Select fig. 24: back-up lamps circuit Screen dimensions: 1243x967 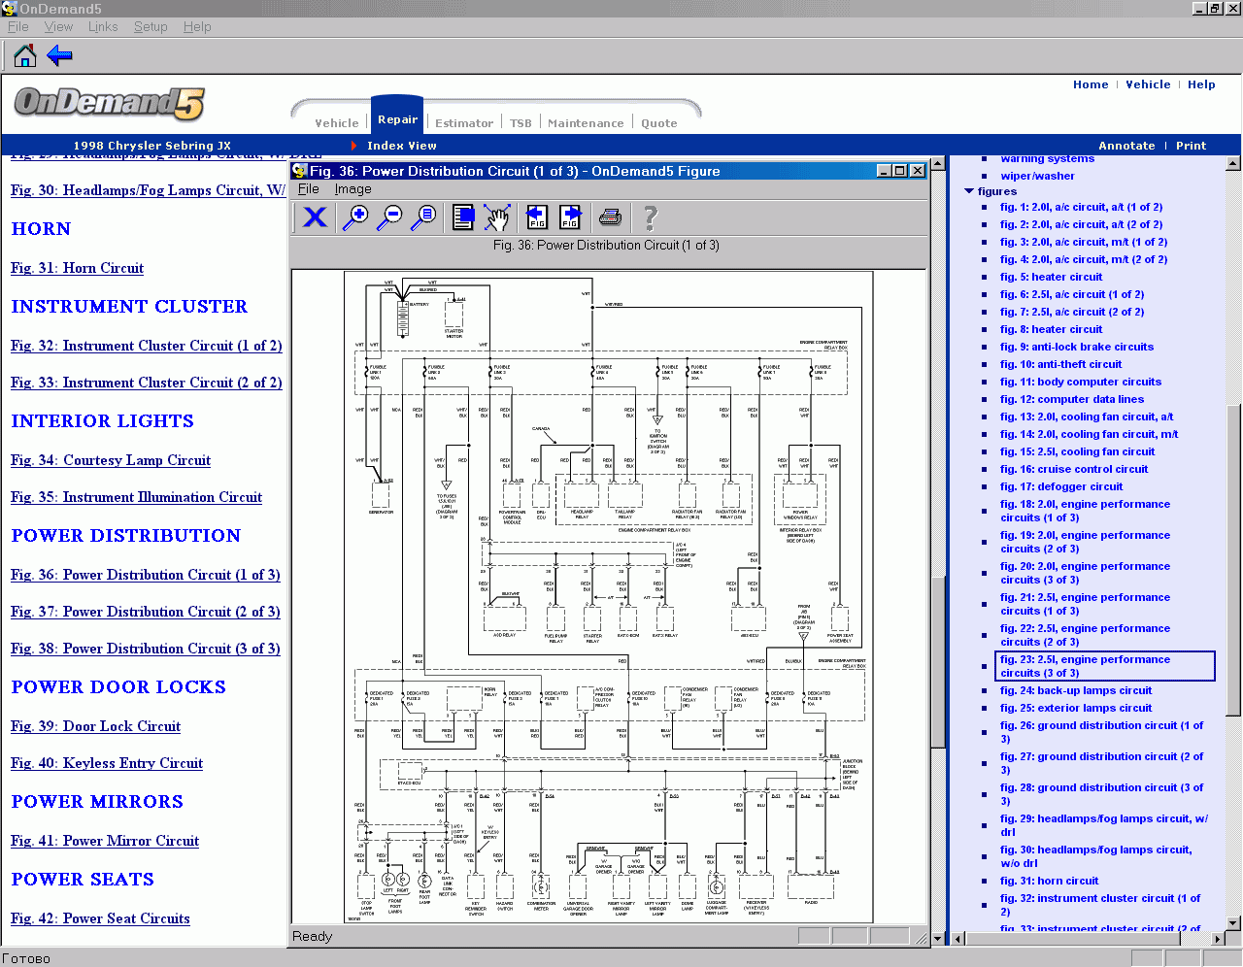coord(1076,690)
